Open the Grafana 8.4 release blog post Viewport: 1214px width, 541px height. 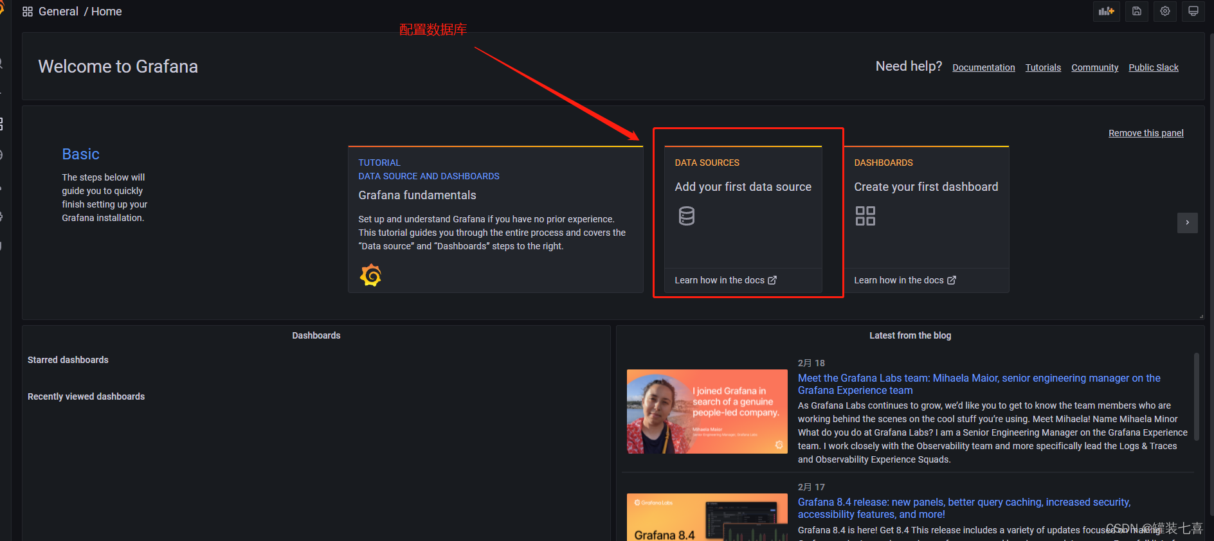point(964,508)
